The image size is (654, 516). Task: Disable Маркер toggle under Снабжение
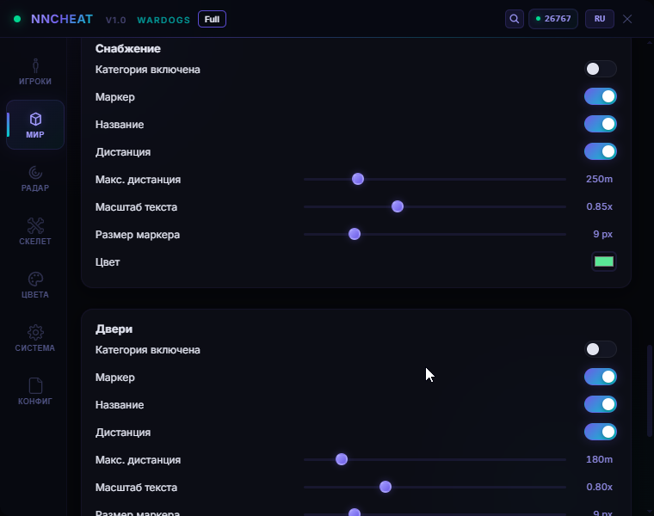(x=600, y=96)
